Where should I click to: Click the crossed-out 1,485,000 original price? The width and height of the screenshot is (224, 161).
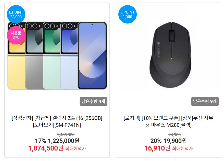(66, 135)
